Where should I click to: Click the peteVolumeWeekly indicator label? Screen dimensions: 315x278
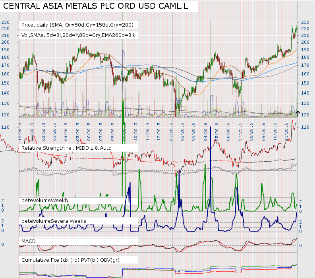point(45,201)
